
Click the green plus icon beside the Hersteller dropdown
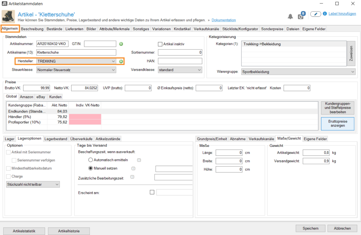click(x=121, y=61)
